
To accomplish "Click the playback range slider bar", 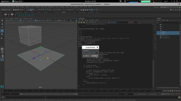I will [x=49, y=94].
